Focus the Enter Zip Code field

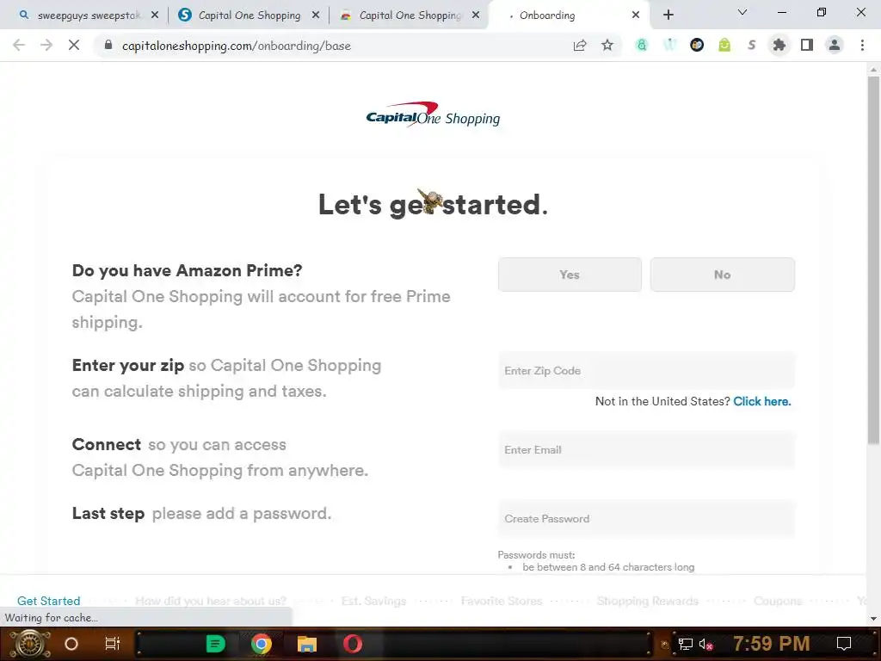pos(646,370)
